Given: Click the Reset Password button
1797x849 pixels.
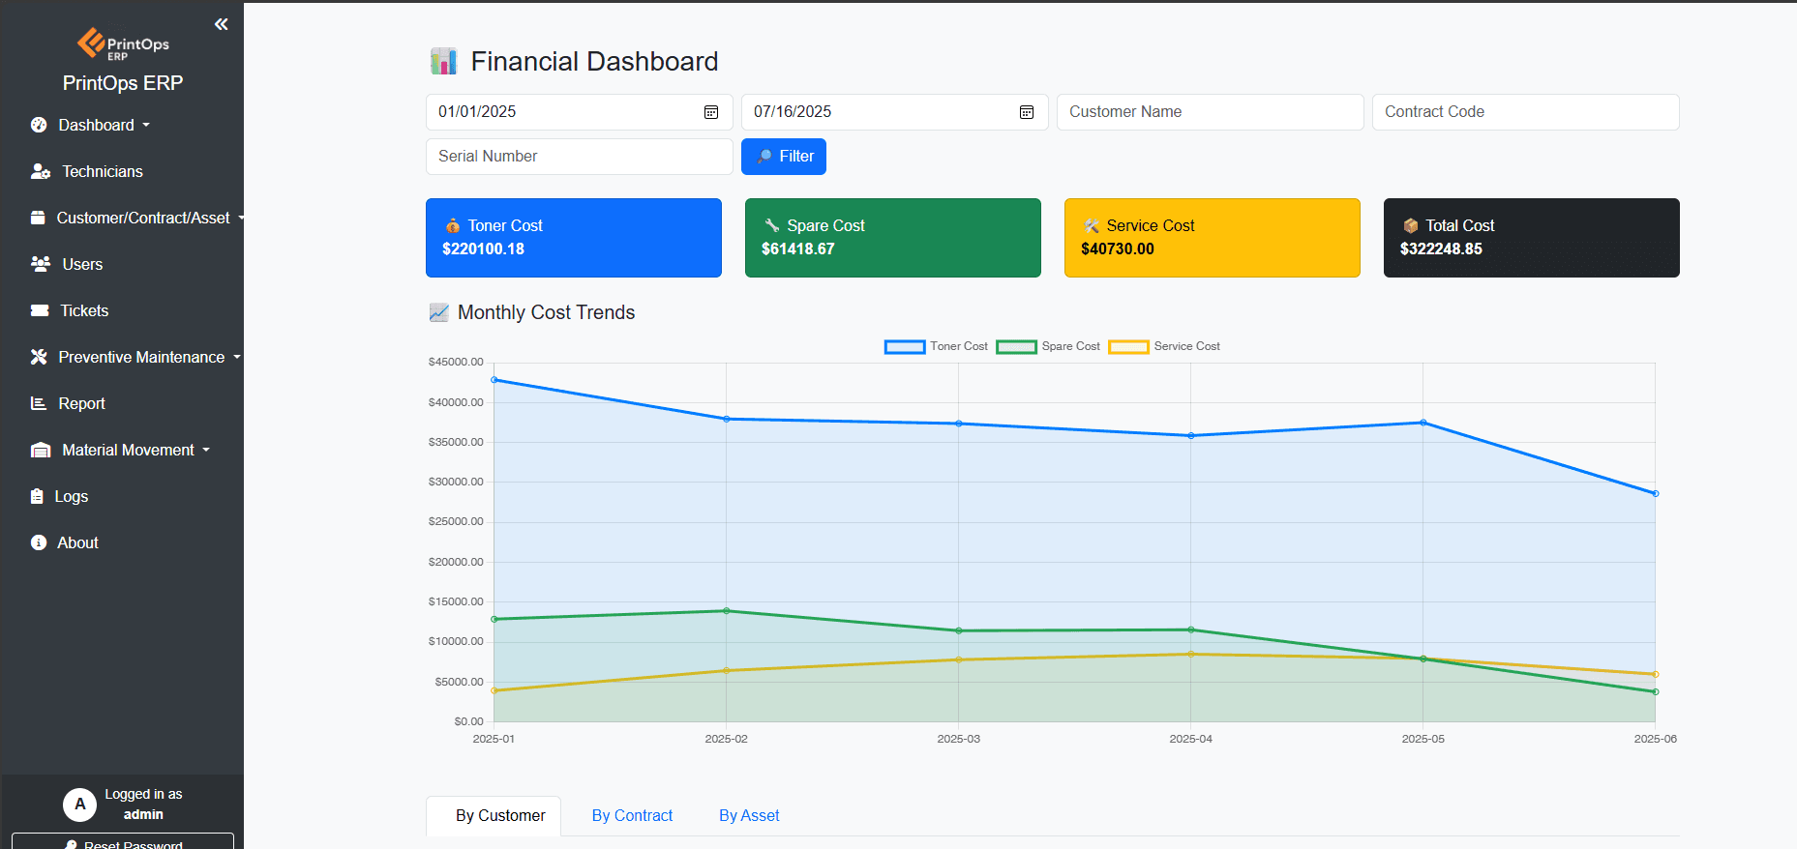Looking at the screenshot, I should point(123,841).
